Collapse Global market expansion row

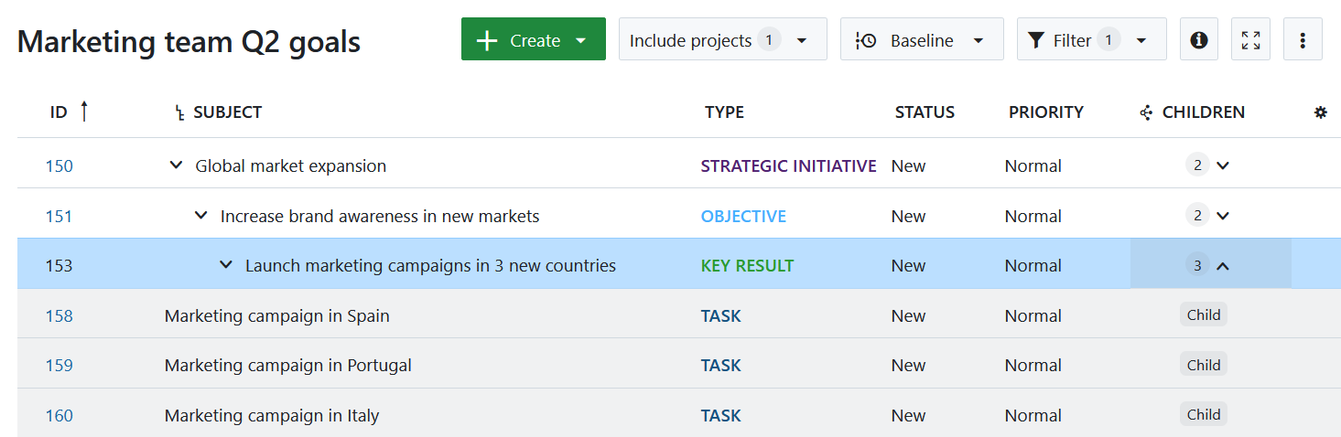tap(177, 165)
